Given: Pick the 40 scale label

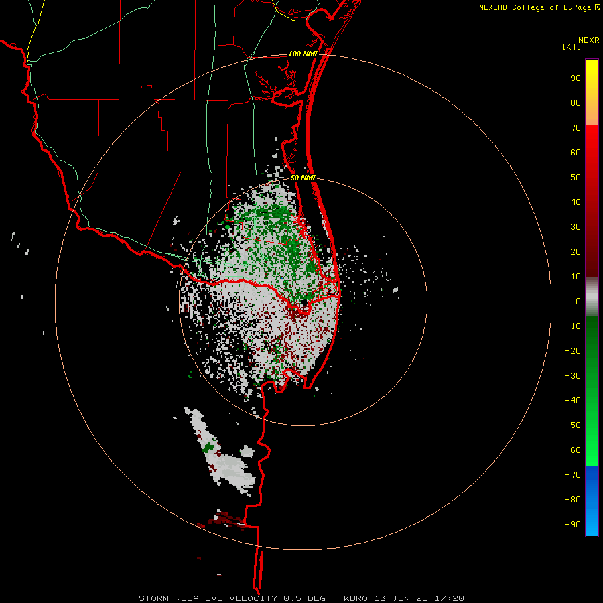Looking at the screenshot, I should click(x=576, y=202).
